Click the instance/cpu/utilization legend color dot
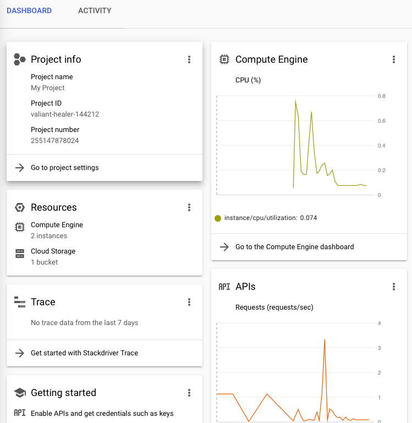This screenshot has height=423, width=412. click(218, 218)
